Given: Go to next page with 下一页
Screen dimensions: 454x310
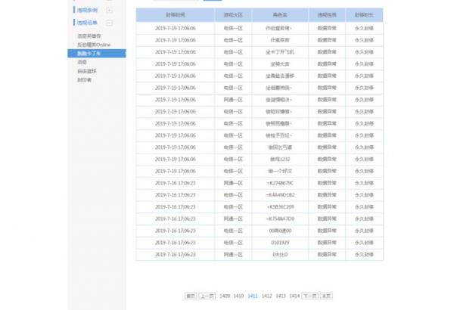Looking at the screenshot, I should 310,296.
